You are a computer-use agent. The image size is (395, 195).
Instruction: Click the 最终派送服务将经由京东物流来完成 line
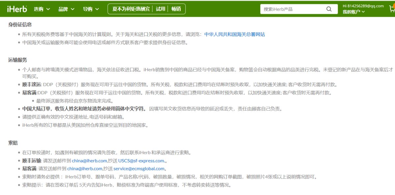[75, 101]
